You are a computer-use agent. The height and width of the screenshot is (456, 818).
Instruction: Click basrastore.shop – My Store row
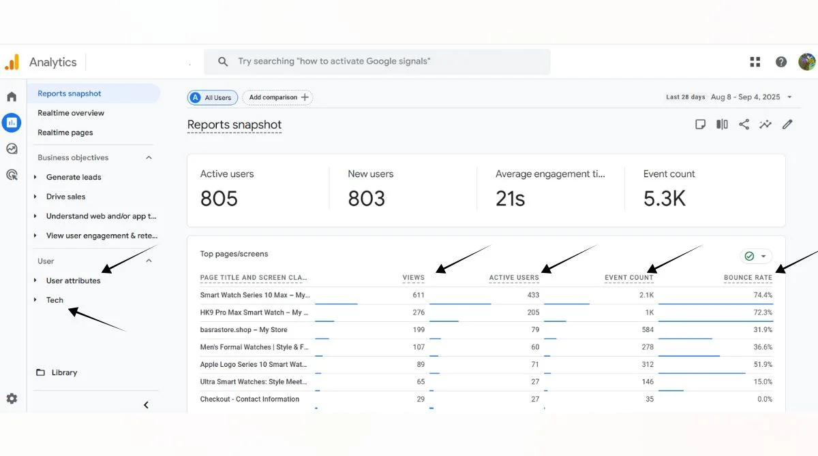click(486, 330)
